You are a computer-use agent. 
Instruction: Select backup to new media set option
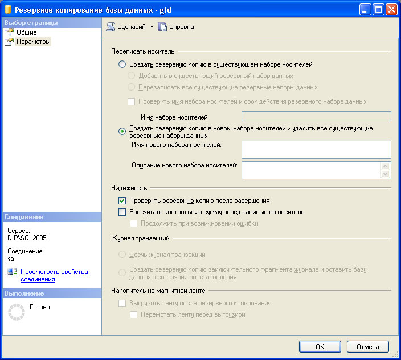click(122, 132)
